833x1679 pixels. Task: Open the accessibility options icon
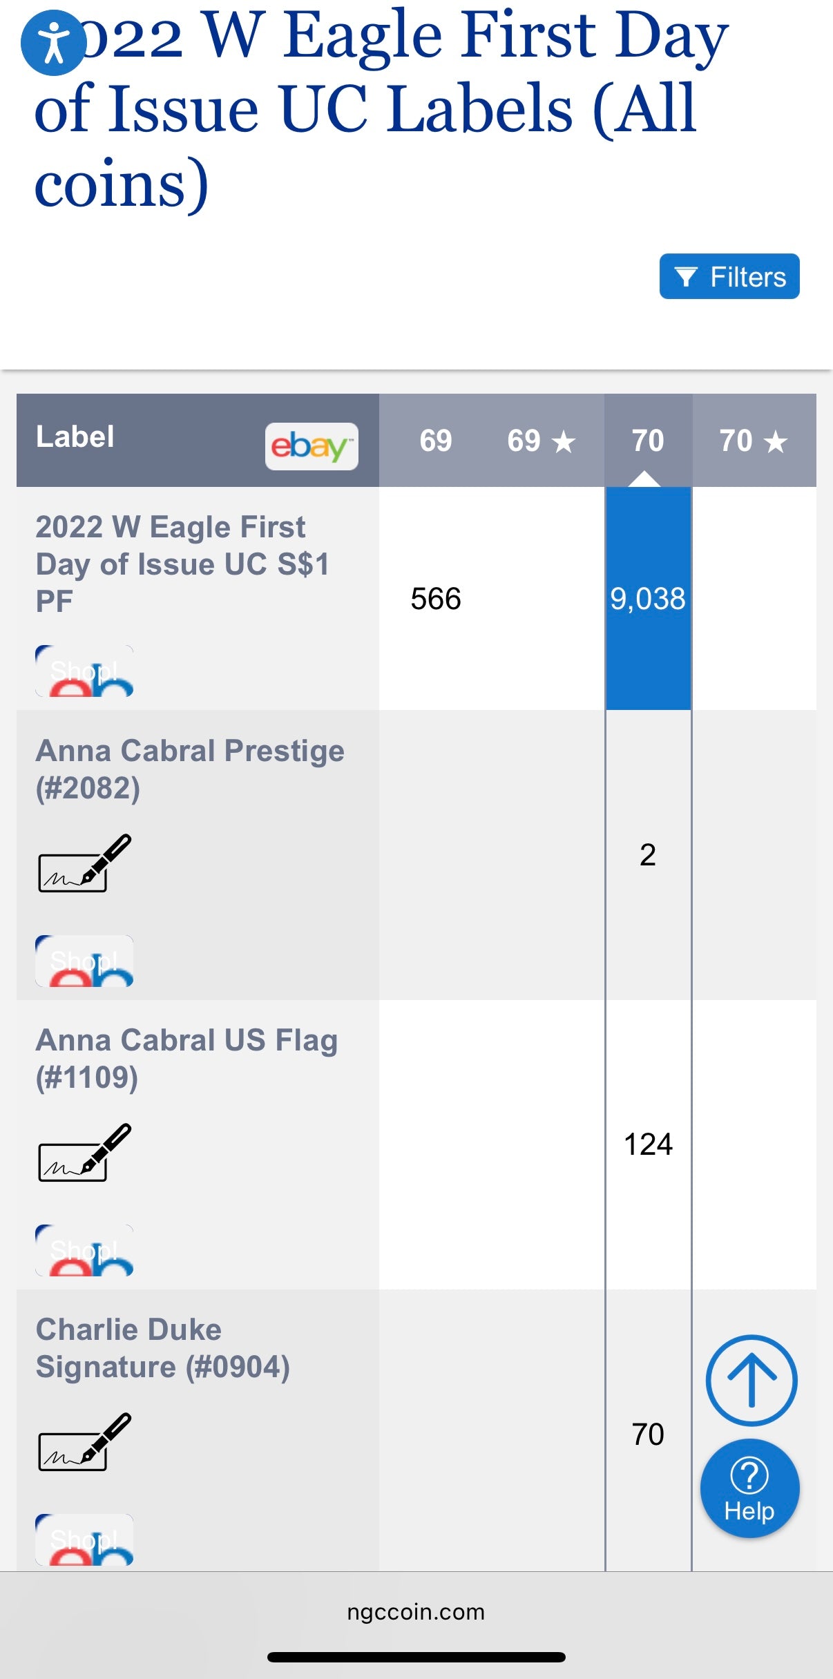53,43
